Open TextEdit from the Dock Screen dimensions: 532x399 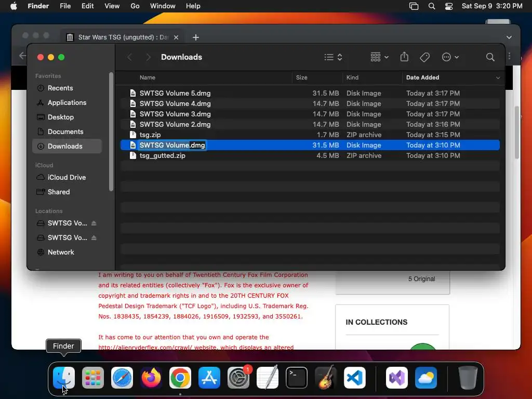coord(268,378)
